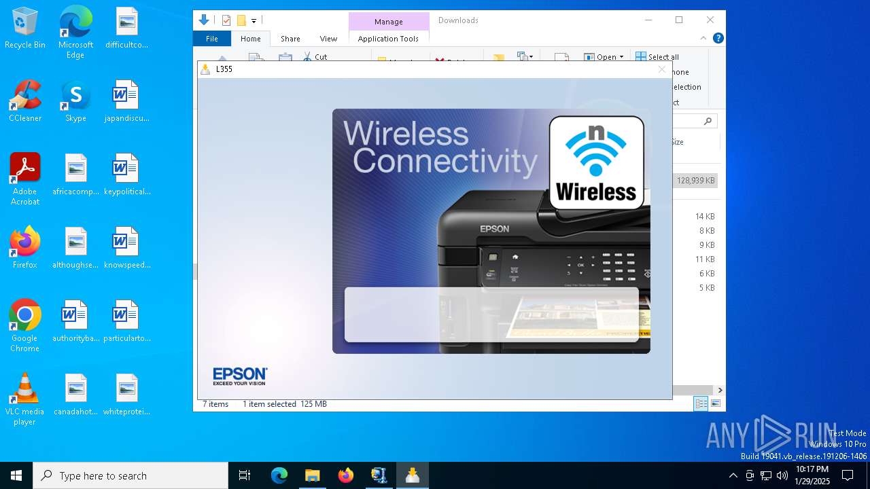Open the volume control in system tray
Viewport: 870px width, 489px height.
(782, 475)
